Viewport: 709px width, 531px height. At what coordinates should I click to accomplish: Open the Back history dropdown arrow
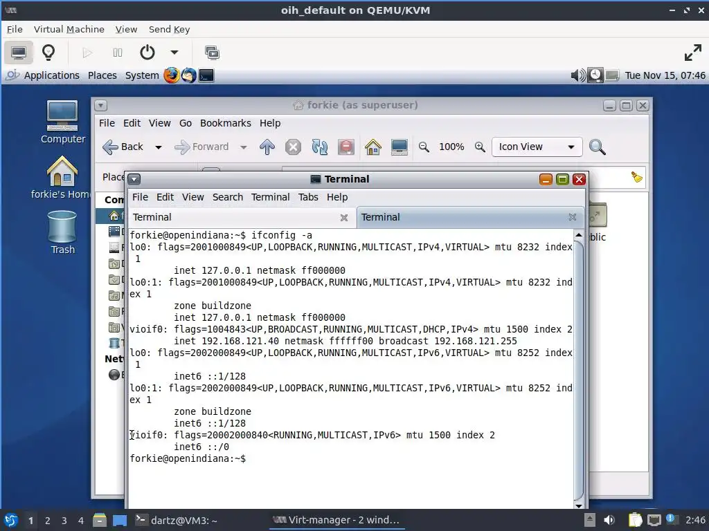point(159,147)
